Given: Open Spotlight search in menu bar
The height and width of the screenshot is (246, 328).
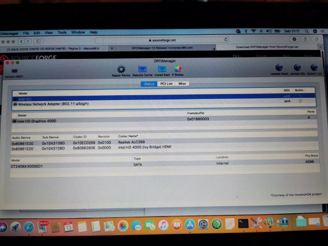Looking at the screenshot, I should coord(307,31).
